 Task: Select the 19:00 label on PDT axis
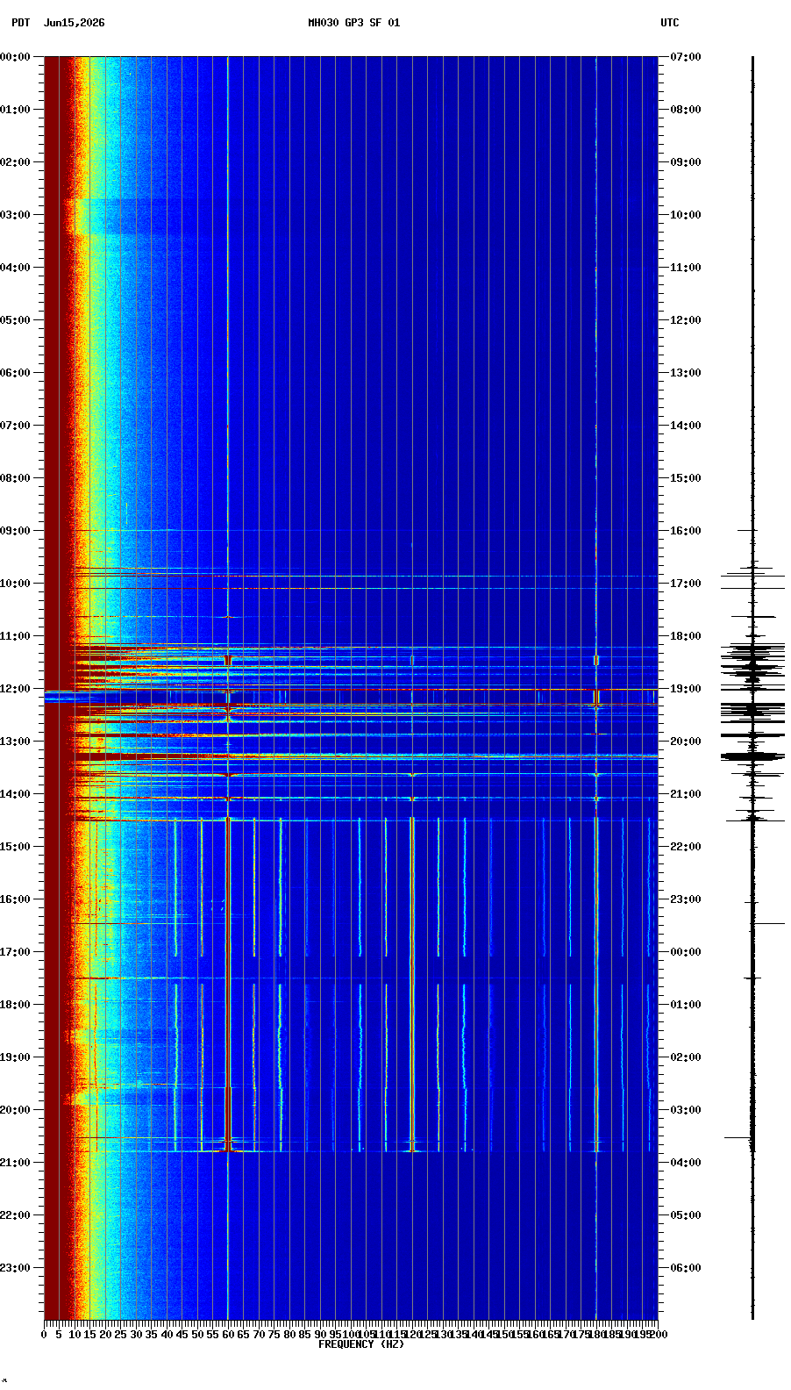click(15, 1057)
